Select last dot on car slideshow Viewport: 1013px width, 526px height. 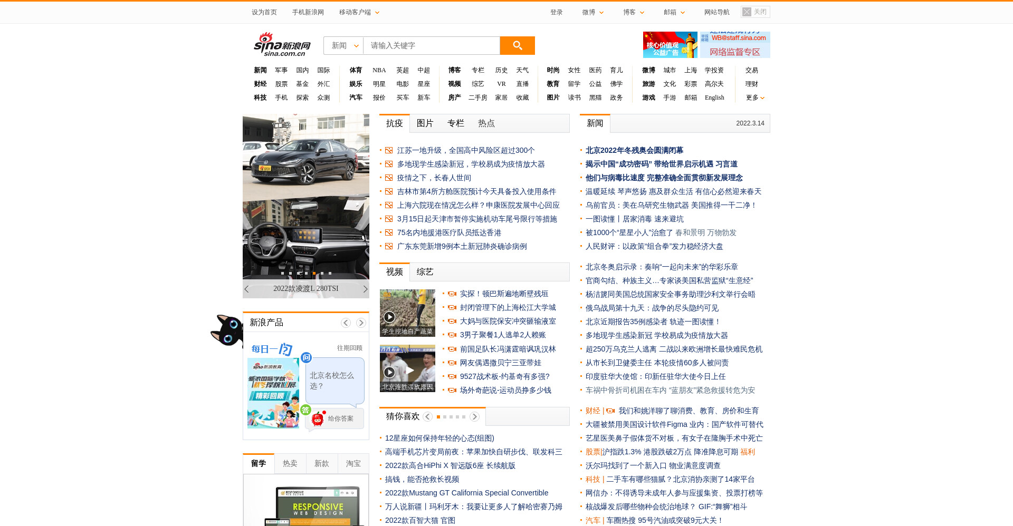(x=330, y=273)
